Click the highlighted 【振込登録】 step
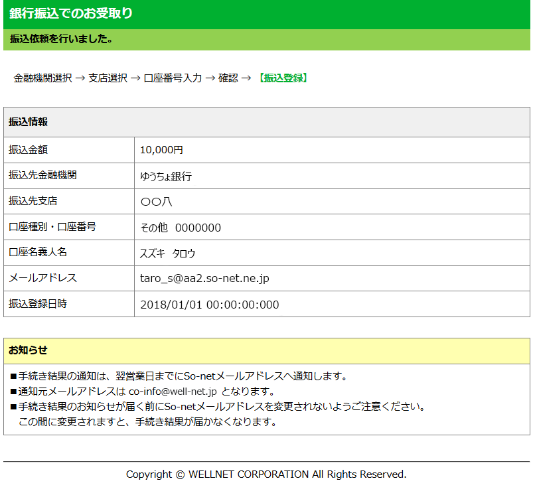This screenshot has height=501, width=533. (x=282, y=78)
